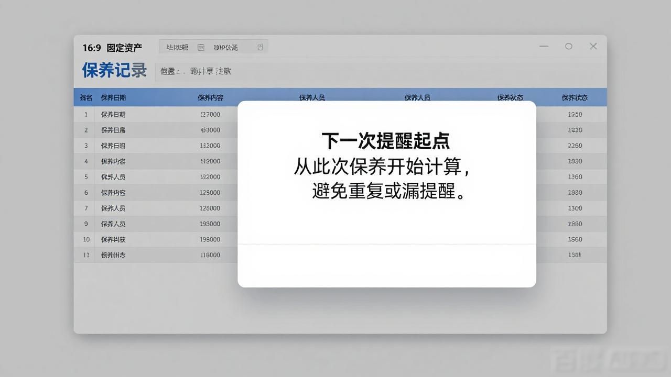Click the value 128000 in row 7

pos(210,208)
